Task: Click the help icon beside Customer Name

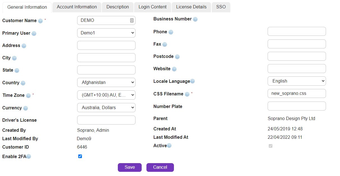Action: 40,21
